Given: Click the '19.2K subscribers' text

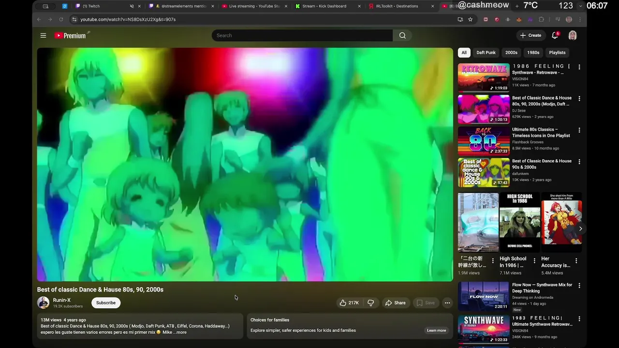Looking at the screenshot, I should [68, 306].
